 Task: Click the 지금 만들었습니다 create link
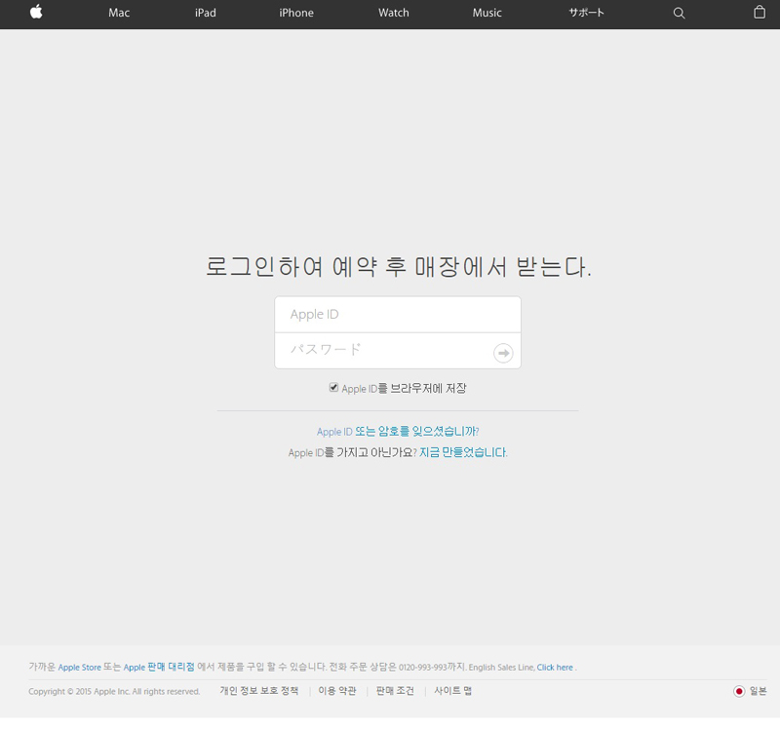463,452
